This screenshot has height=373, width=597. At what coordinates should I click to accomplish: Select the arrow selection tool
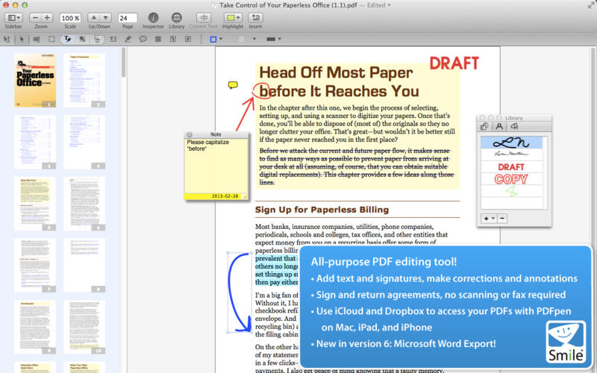(21, 39)
